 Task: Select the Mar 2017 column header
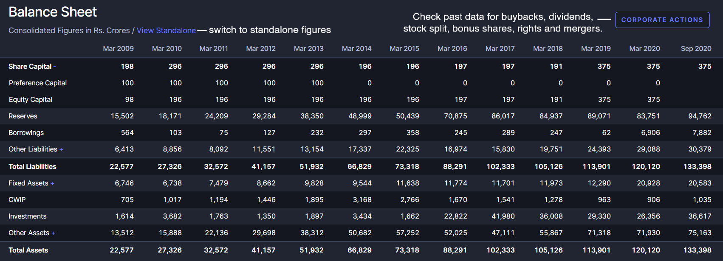click(x=500, y=48)
